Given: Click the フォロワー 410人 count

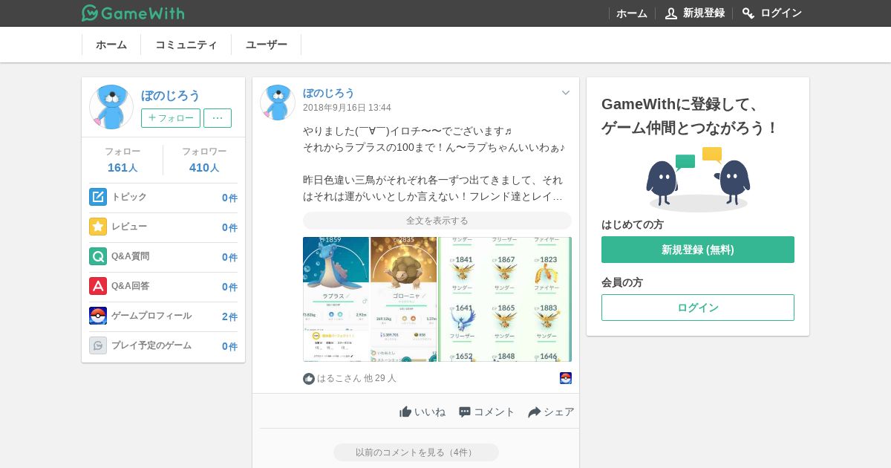Looking at the screenshot, I should tap(204, 167).
